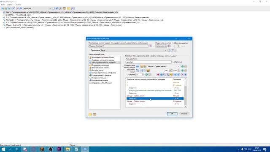Image resolution: width=270 pixels, height=152 pixels.
Task: Click the yellow note icon at dialog bottom
Action: [90, 114]
